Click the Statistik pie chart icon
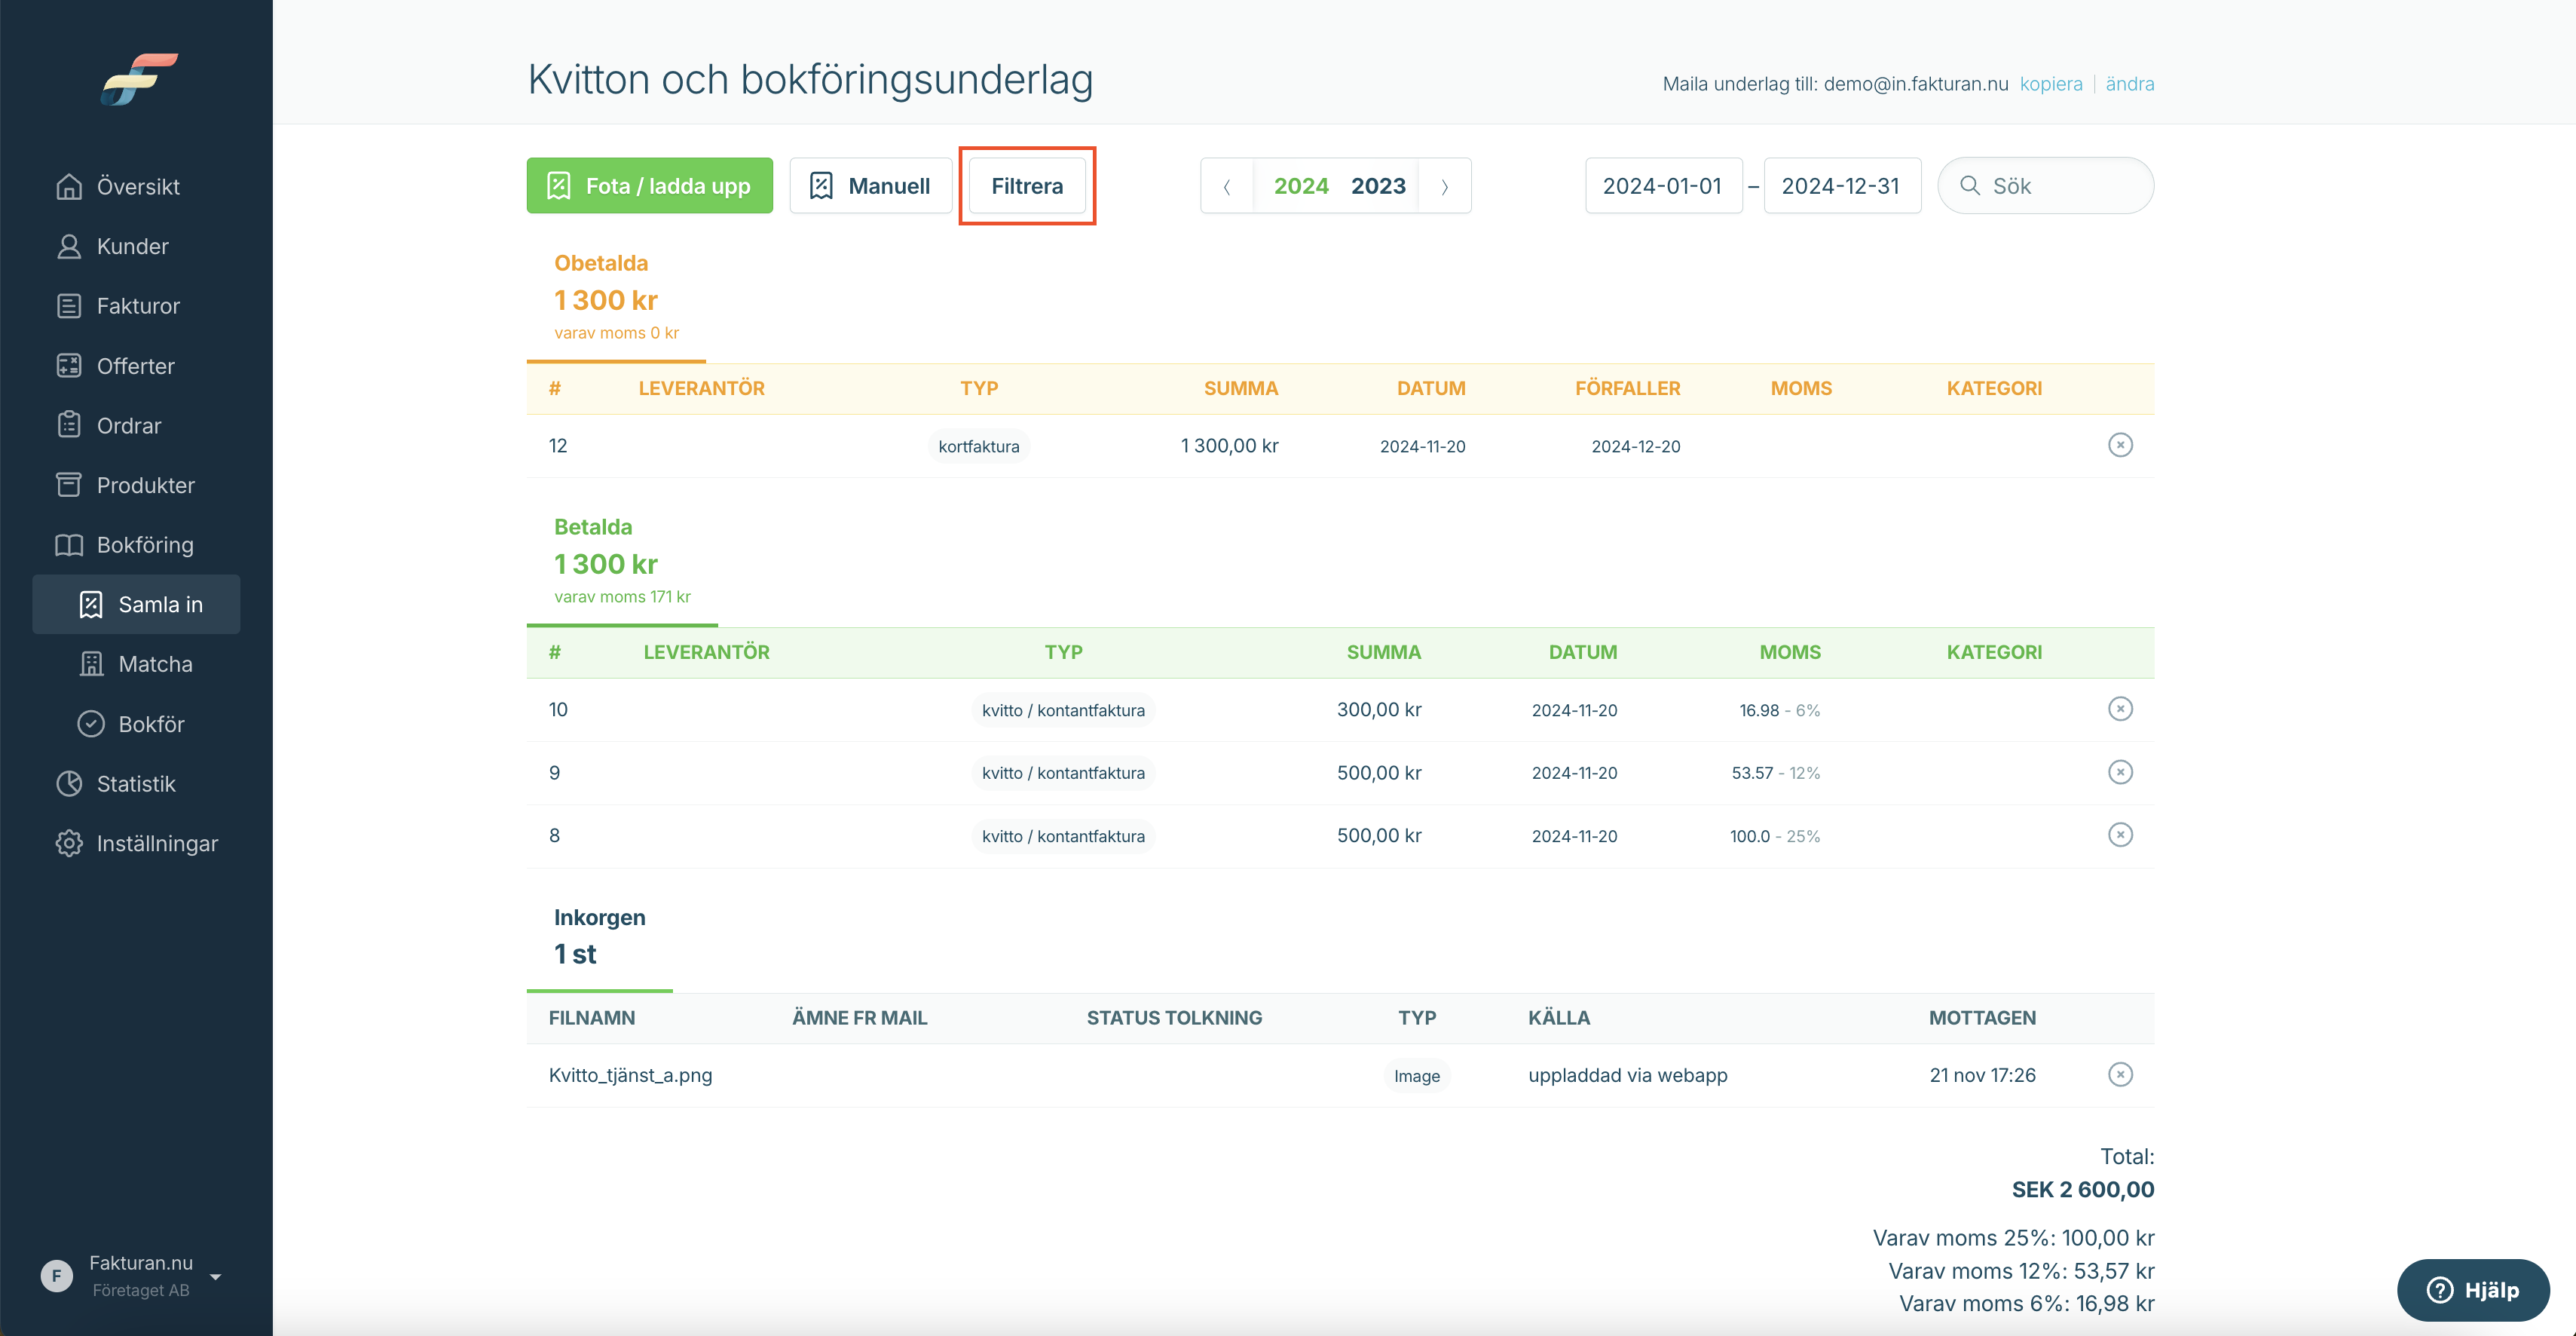2576x1336 pixels. point(68,783)
